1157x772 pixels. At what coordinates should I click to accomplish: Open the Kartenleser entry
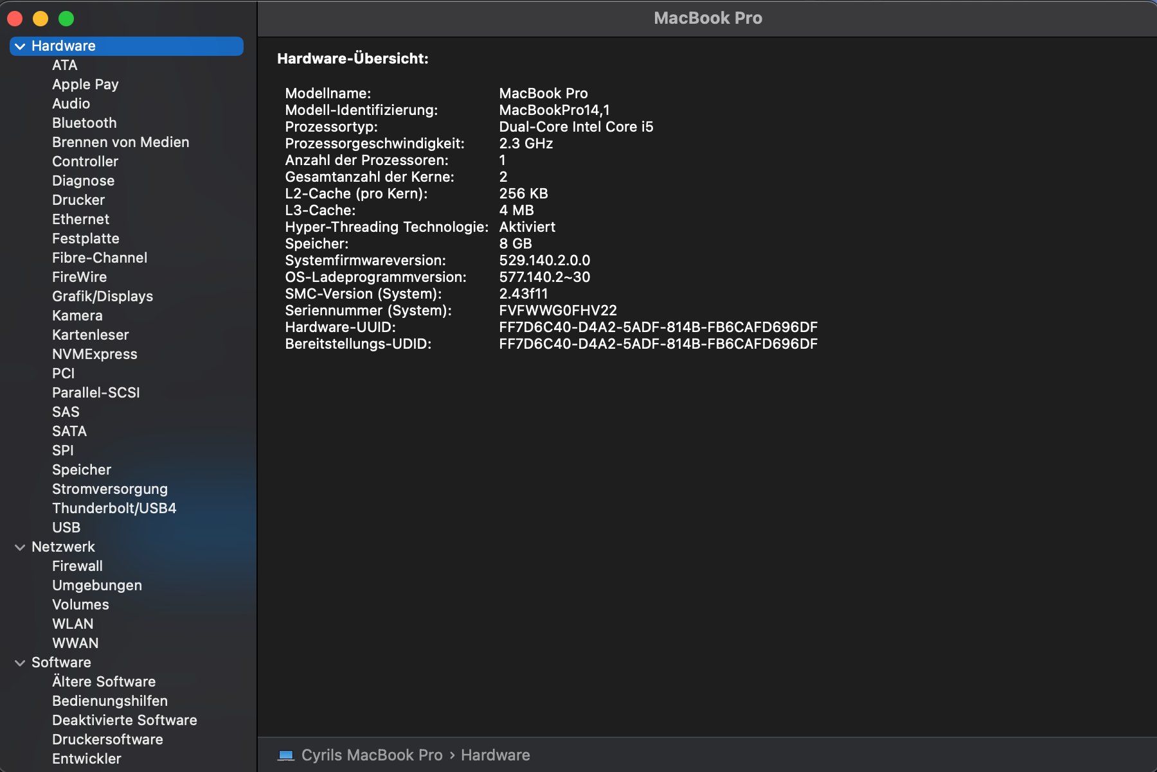(91, 335)
